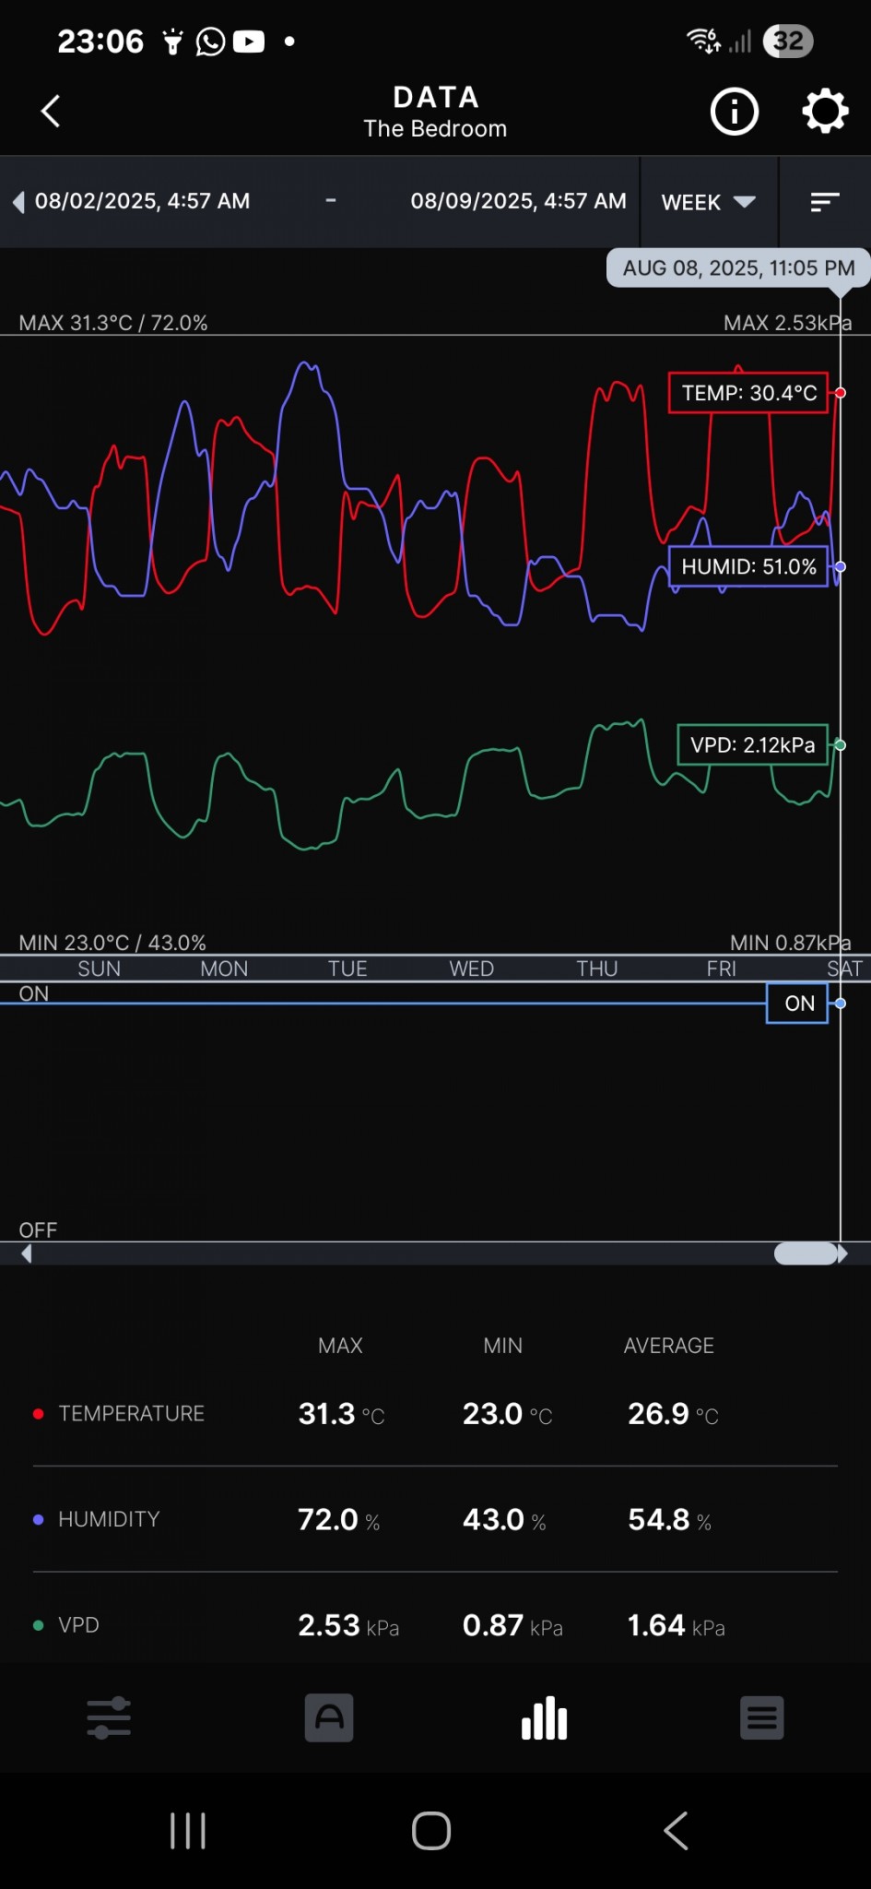Go to previous date range arrow

tap(18, 202)
